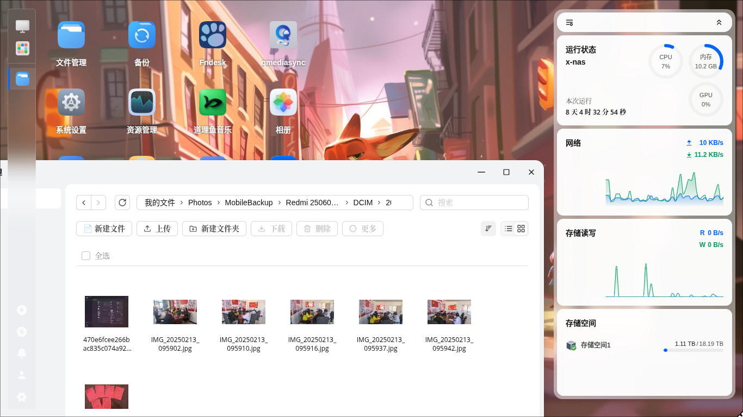The width and height of the screenshot is (743, 417).
Task: Open the 相册 photo album app
Action: coord(283,103)
